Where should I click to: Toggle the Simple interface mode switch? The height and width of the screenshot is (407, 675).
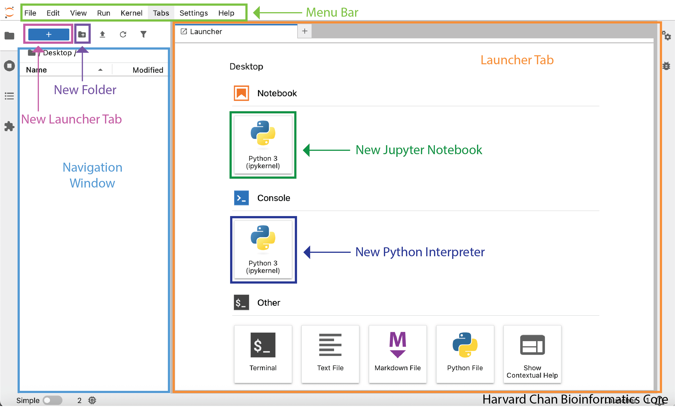pos(52,400)
